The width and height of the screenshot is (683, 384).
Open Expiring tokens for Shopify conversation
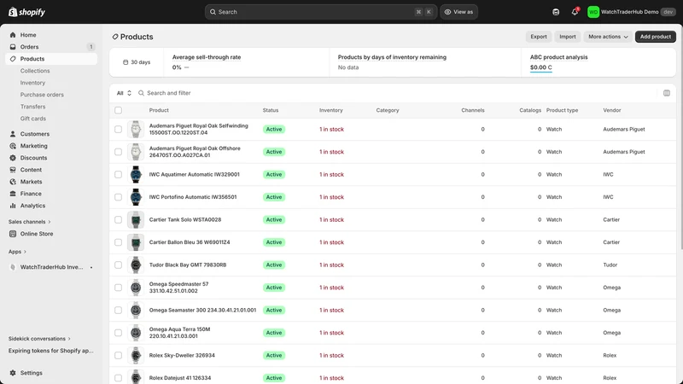coord(51,351)
